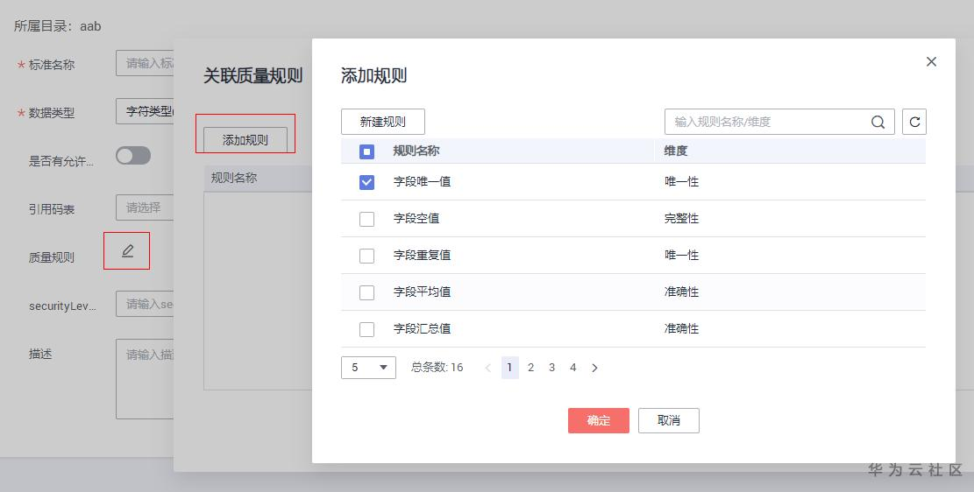Click the 字段空值 rule name
The height and width of the screenshot is (492, 974).
(416, 218)
